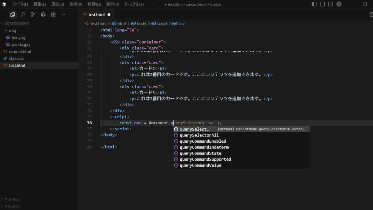Image resolution: width=373 pixels, height=210 pixels.
Task: Click test.html in the breadcrumb
Action: [98, 24]
